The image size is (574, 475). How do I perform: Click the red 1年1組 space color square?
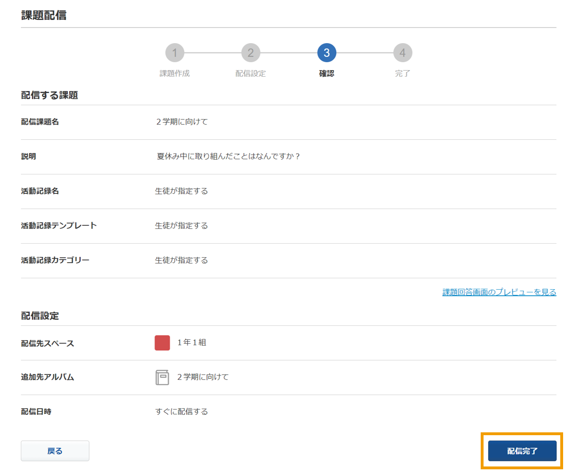(x=162, y=343)
